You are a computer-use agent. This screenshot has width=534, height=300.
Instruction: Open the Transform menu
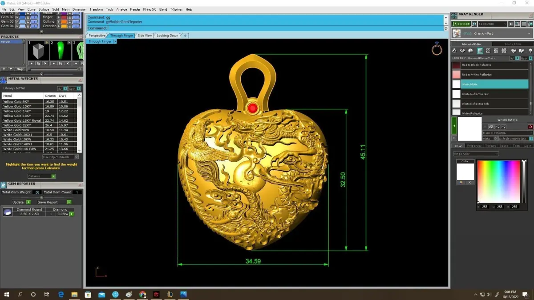tap(96, 9)
